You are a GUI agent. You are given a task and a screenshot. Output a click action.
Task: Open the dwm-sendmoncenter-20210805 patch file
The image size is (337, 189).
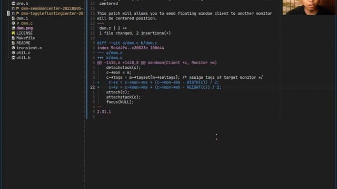[52, 8]
